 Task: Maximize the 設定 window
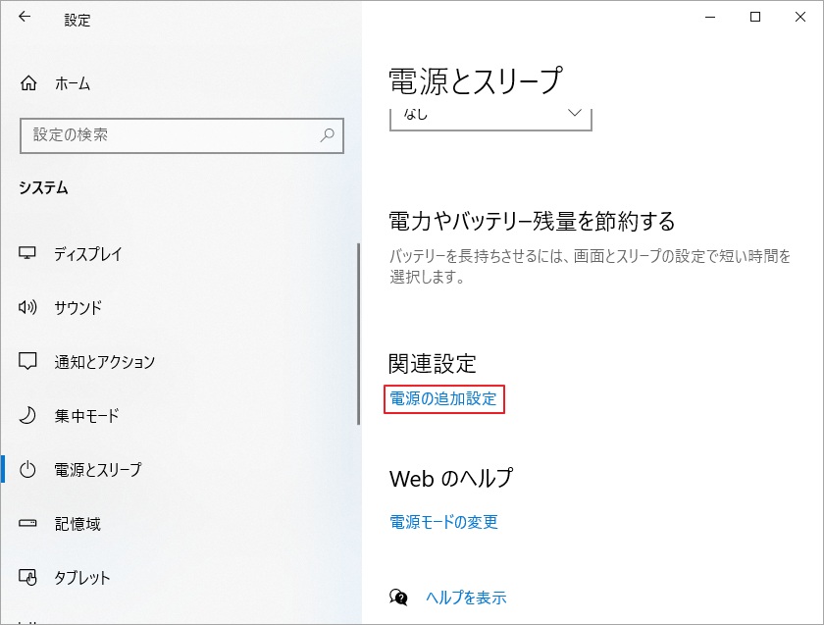click(x=755, y=18)
